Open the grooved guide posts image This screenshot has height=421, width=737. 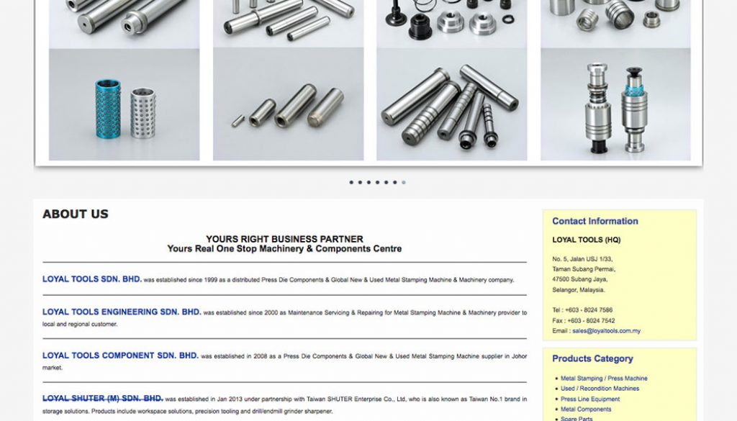pyautogui.click(x=452, y=104)
